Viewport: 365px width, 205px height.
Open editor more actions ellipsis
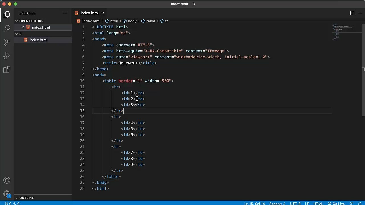pyautogui.click(x=359, y=13)
